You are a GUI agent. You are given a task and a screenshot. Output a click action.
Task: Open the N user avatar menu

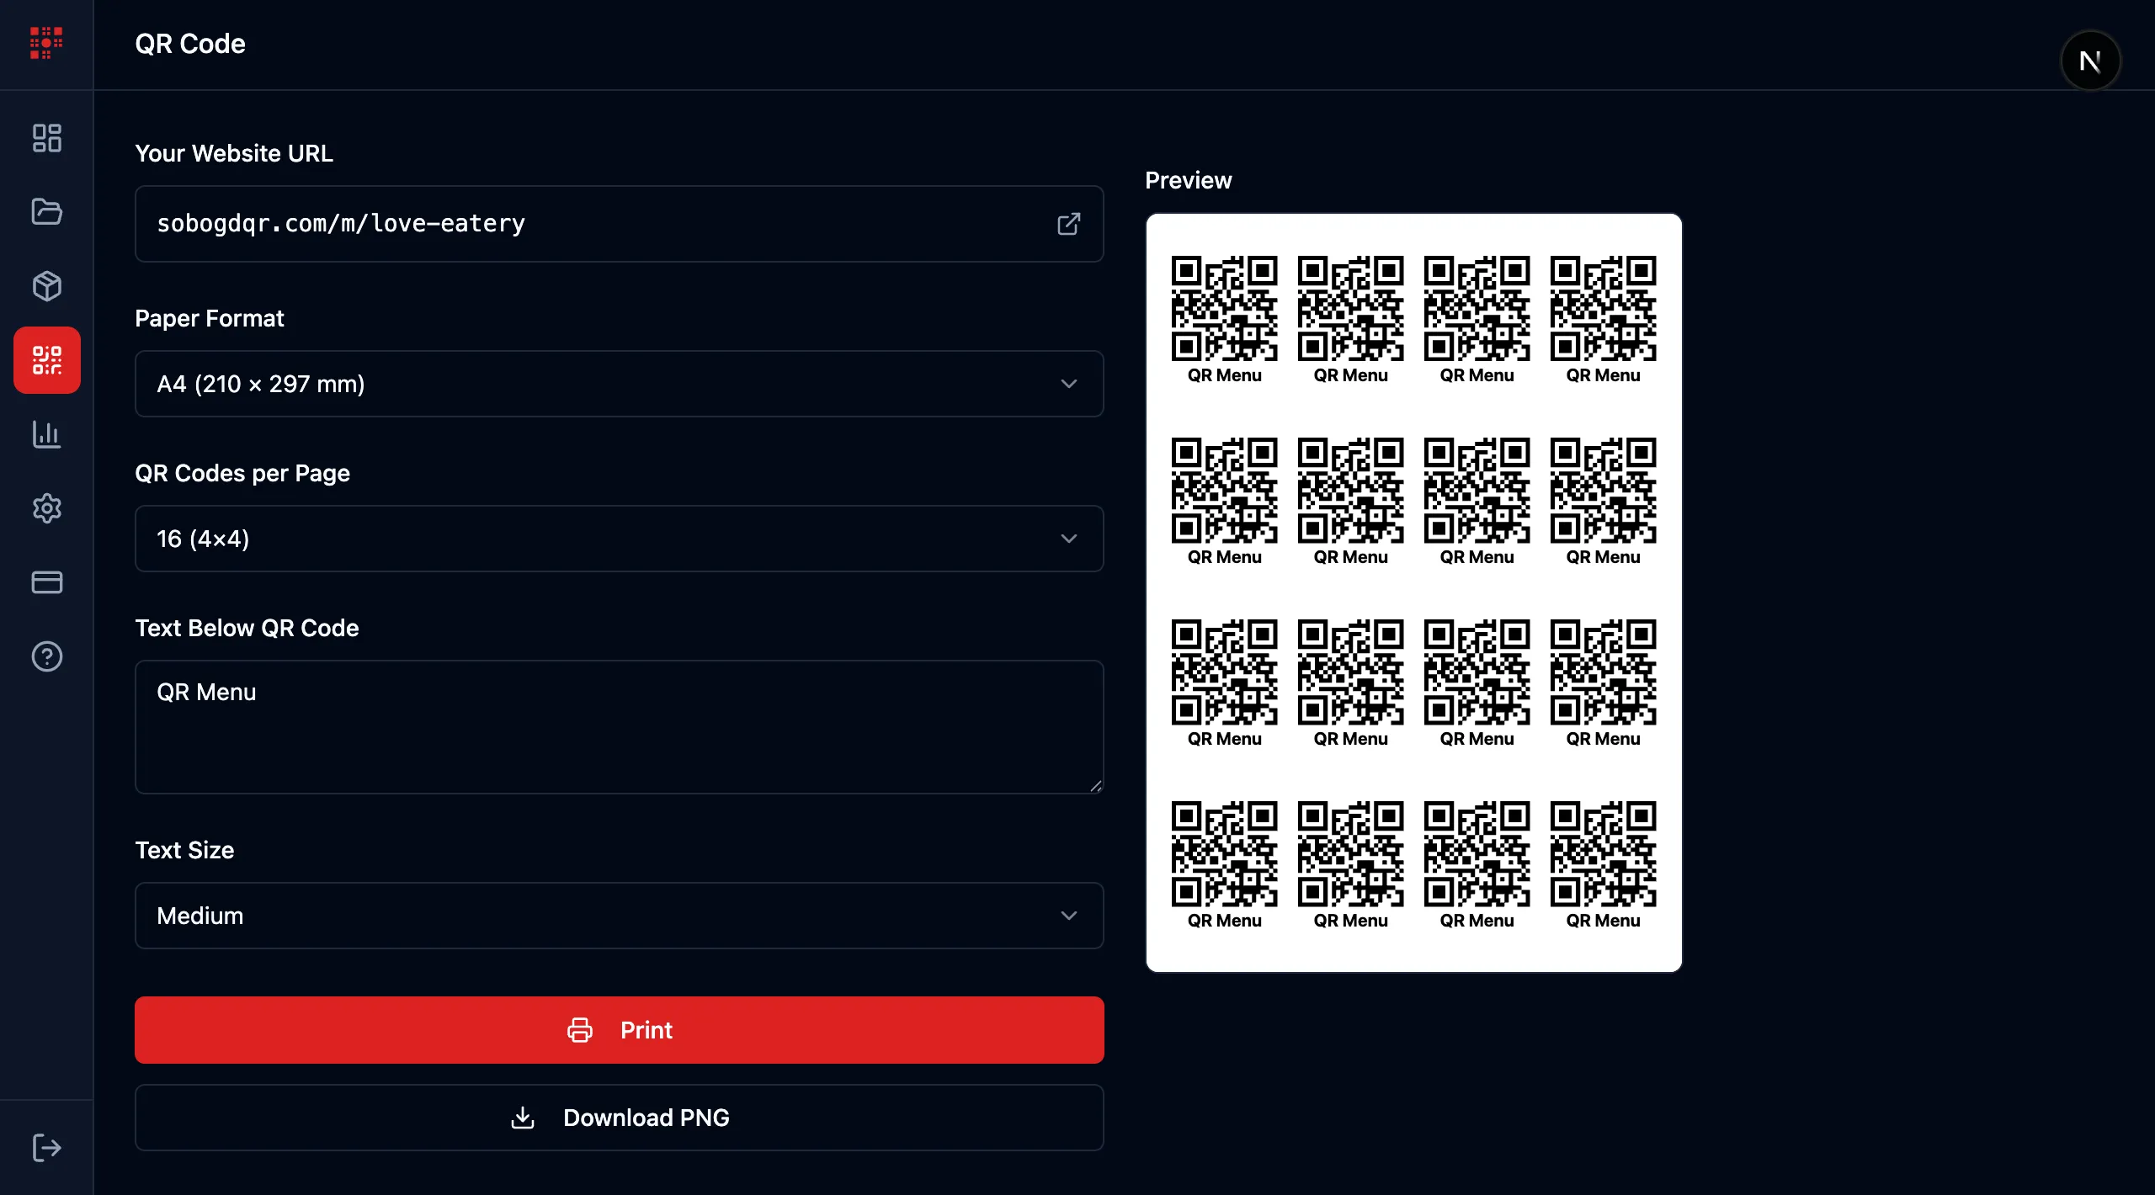2091,60
